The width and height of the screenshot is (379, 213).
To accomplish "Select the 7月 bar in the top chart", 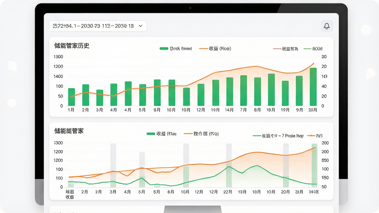I will click(x=244, y=91).
